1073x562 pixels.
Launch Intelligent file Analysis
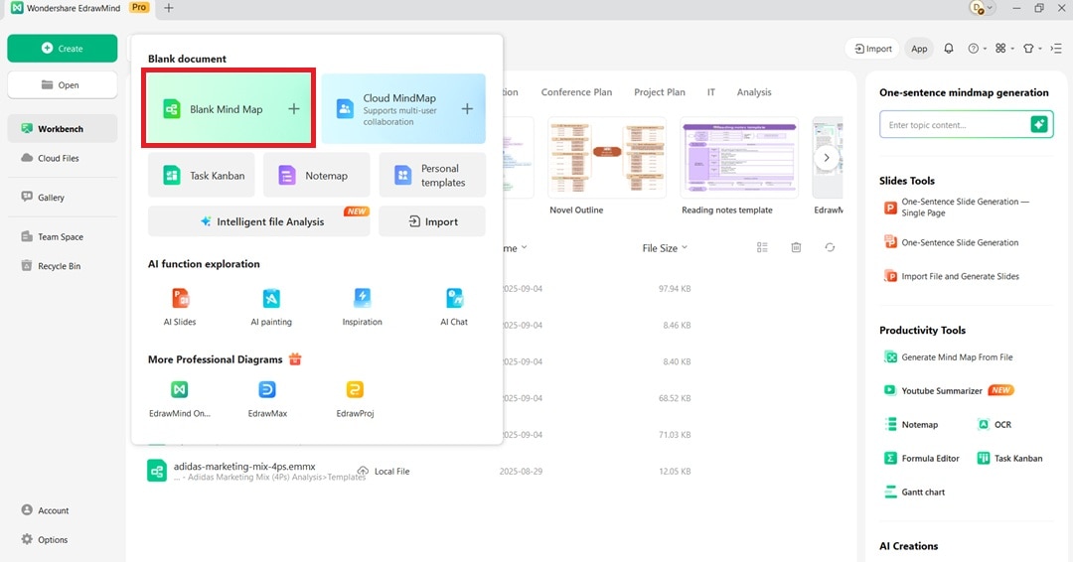[258, 221]
